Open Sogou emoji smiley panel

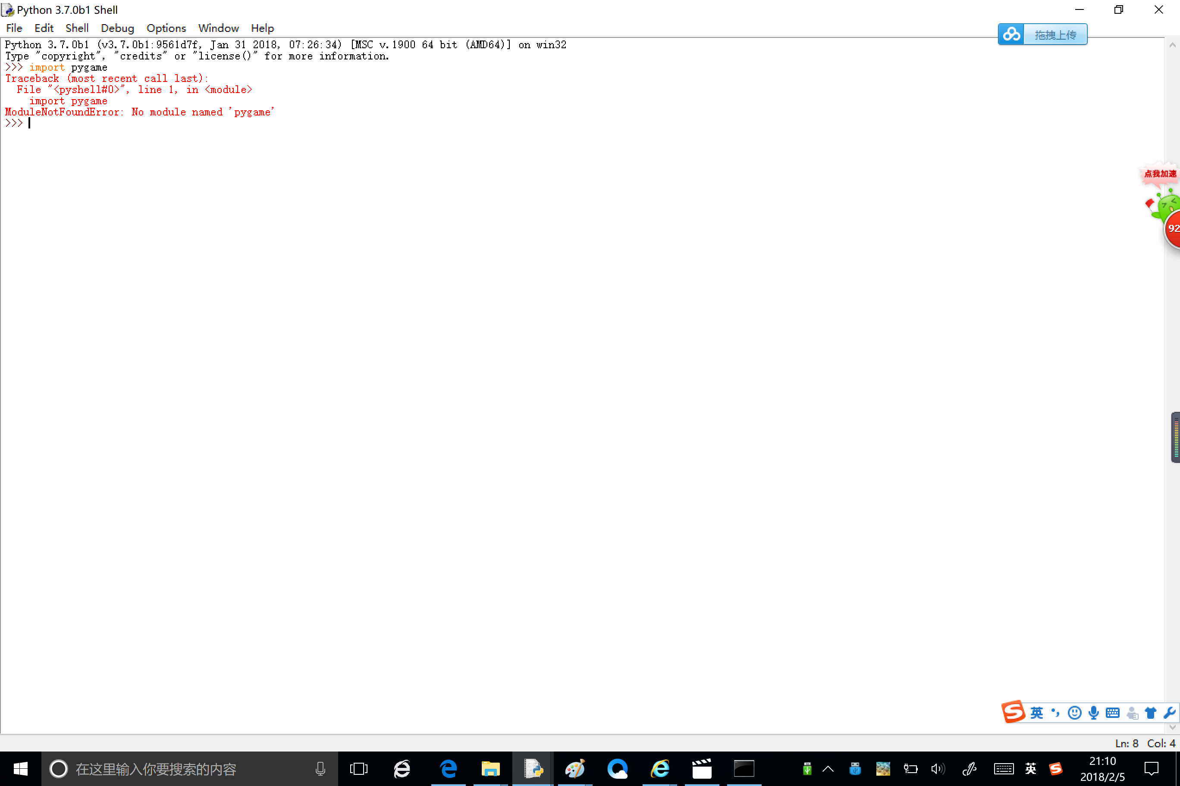(x=1074, y=712)
